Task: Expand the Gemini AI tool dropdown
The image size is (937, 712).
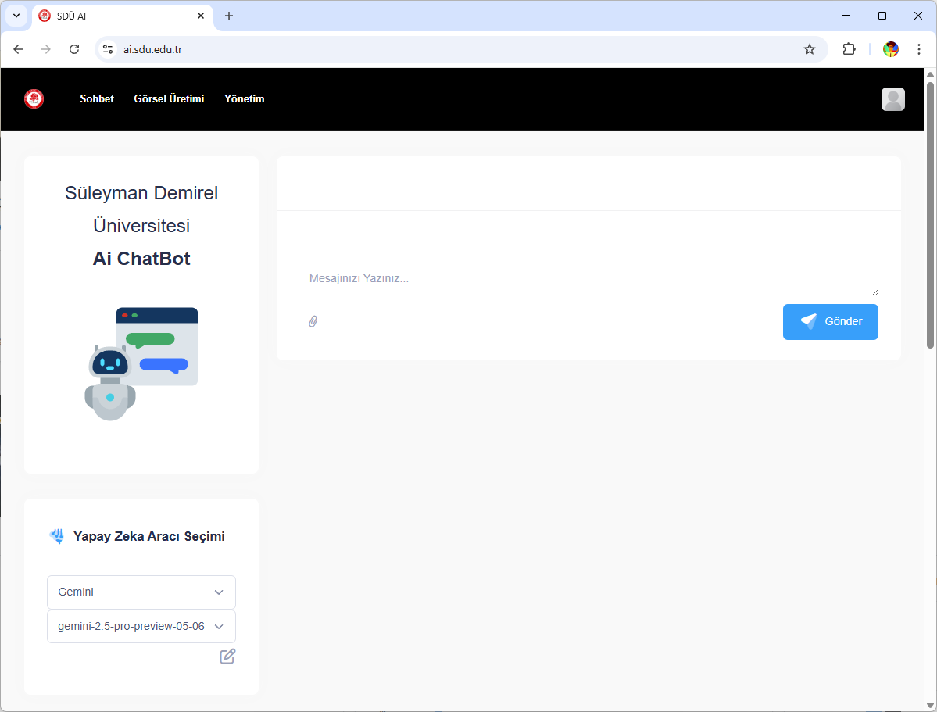Action: [x=141, y=592]
